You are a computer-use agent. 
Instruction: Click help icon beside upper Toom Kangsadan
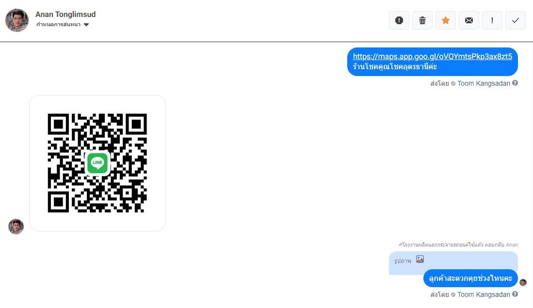click(x=515, y=83)
